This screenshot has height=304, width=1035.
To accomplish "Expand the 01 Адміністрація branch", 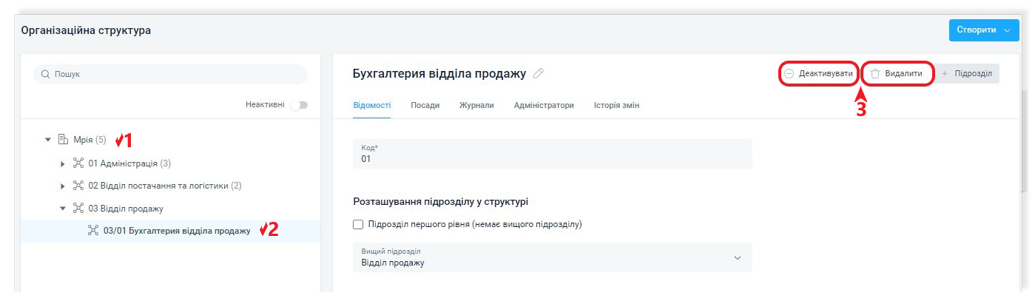I will (63, 163).
